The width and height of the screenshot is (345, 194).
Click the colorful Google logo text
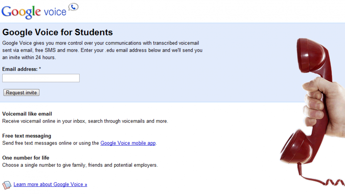click(x=21, y=12)
